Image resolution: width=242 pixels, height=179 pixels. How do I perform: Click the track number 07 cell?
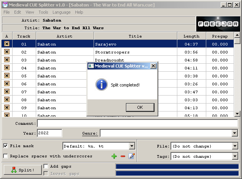(x=24, y=92)
